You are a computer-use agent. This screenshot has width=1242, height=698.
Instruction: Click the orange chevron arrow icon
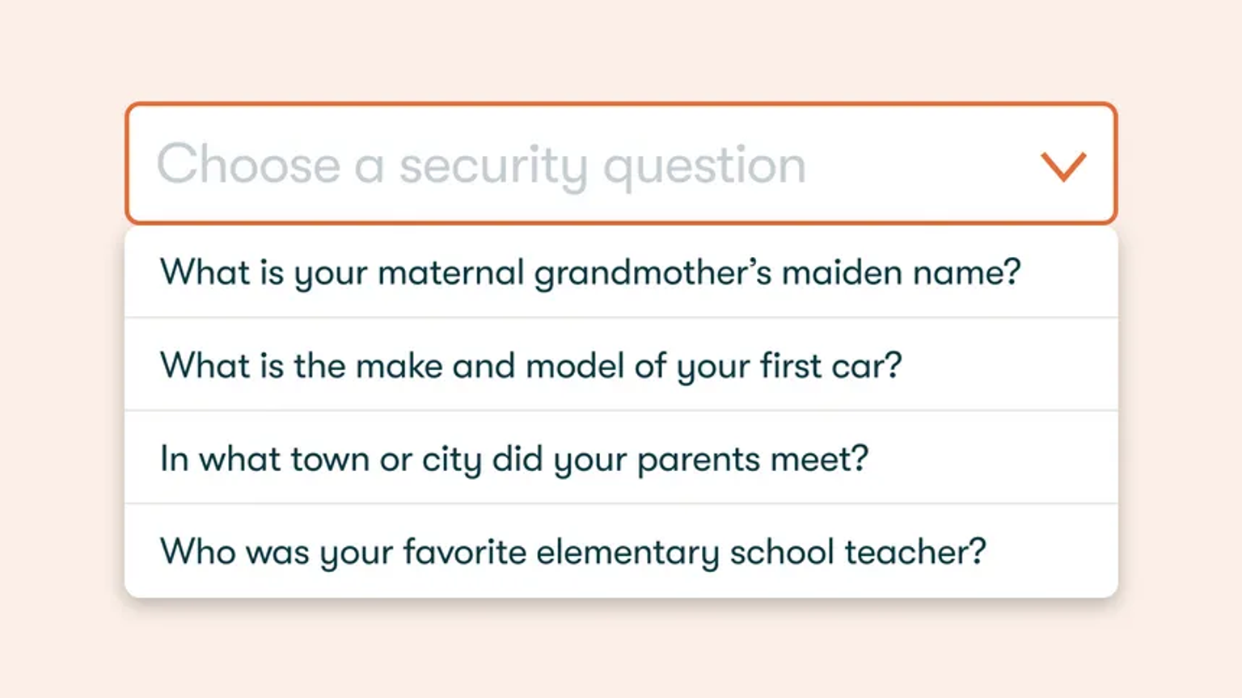tap(1062, 166)
